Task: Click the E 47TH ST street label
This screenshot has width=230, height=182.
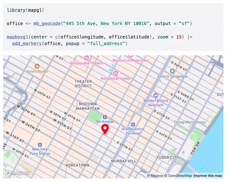Action: 162,115
